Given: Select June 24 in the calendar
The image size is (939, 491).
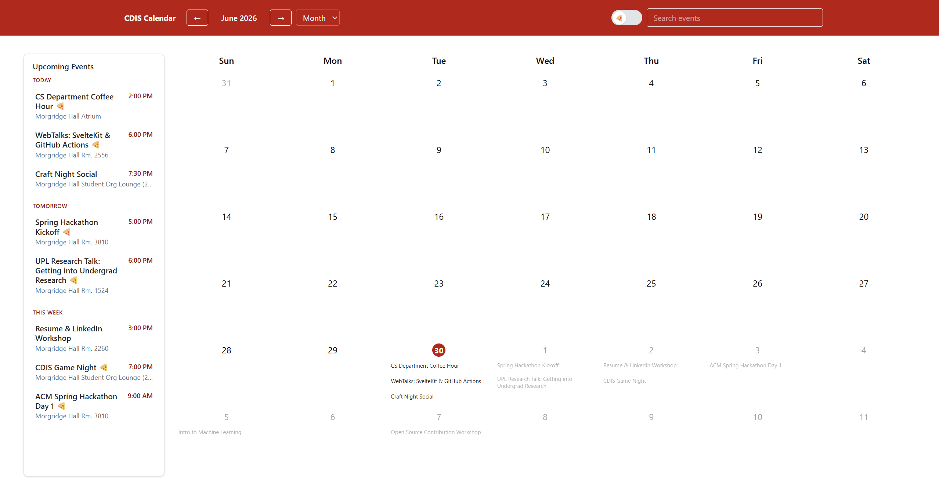Looking at the screenshot, I should (x=545, y=284).
